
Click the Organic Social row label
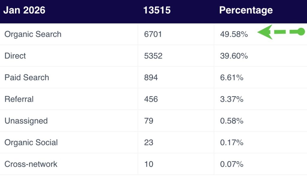point(31,143)
